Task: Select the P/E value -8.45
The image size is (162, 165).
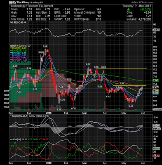Action: (x=67, y=9)
